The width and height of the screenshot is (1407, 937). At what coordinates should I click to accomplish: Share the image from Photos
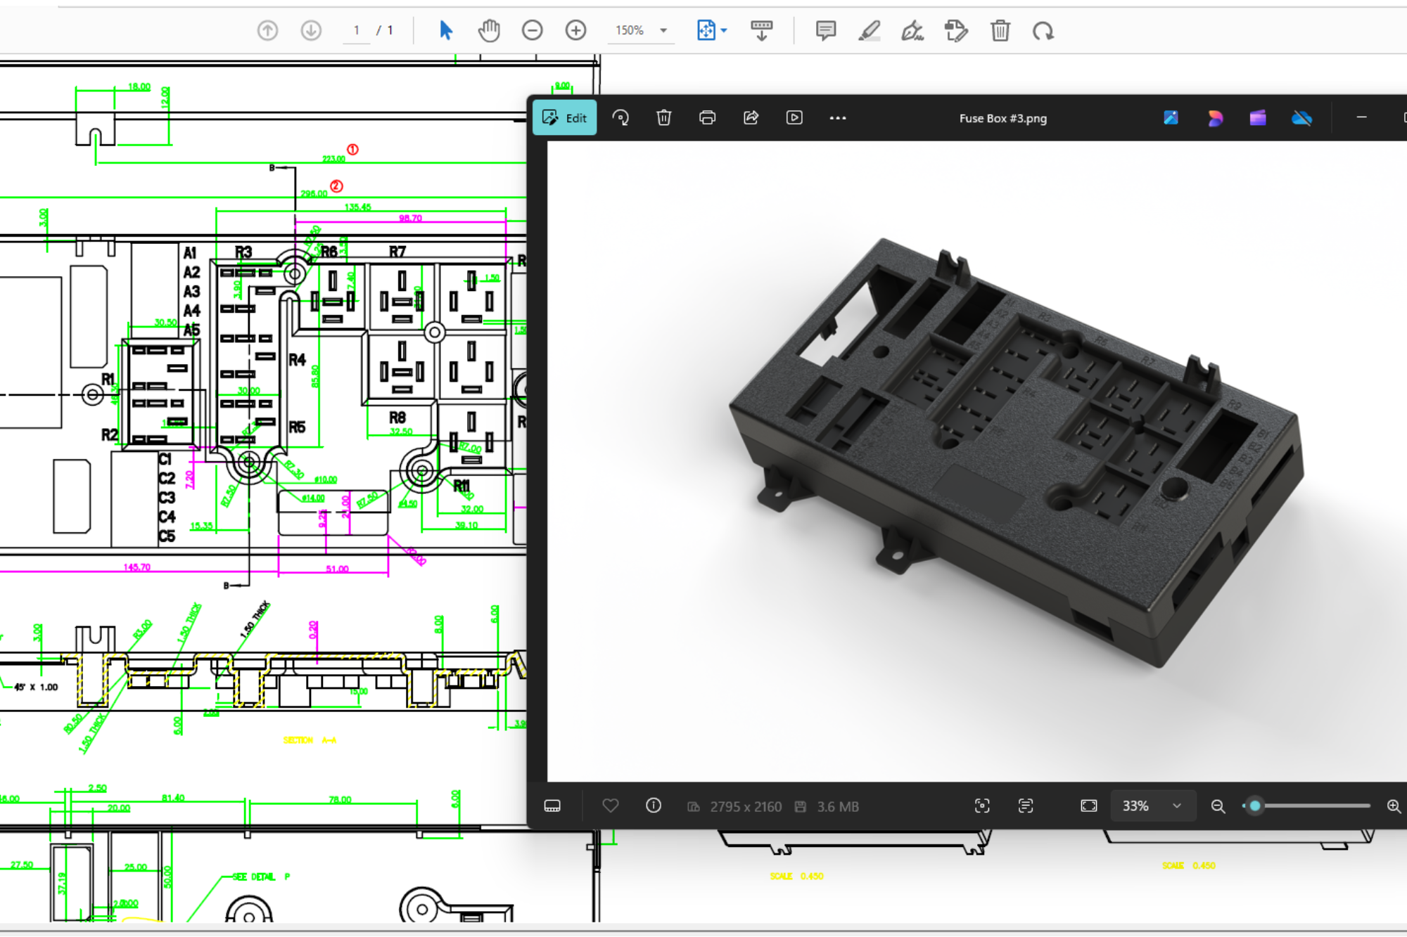751,117
